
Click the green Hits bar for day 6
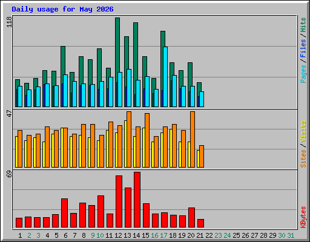click(63, 60)
